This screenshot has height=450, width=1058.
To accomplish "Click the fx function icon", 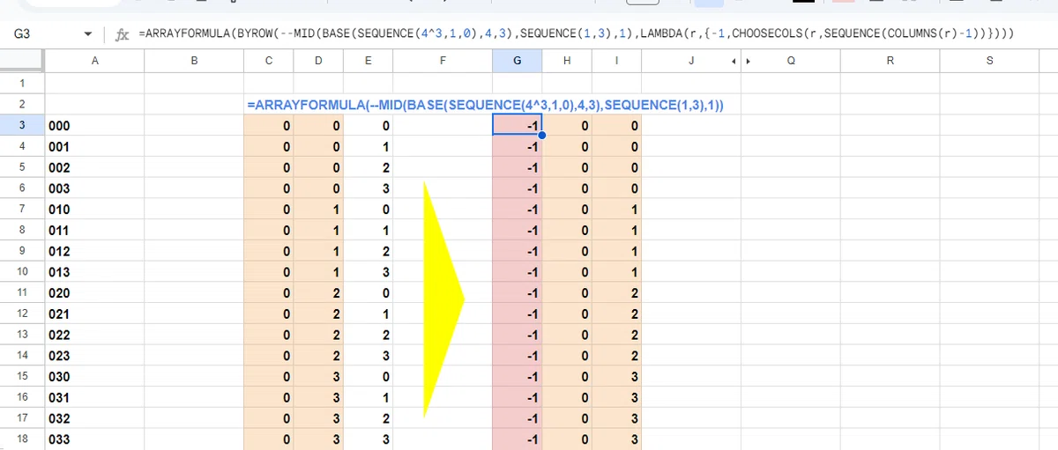I will tap(123, 35).
